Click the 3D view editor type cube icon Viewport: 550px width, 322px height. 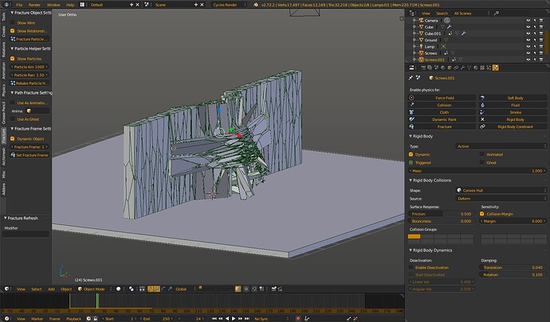tap(6, 289)
